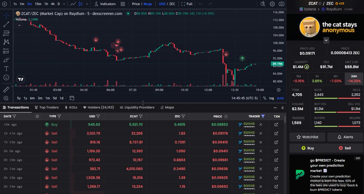Toggle percent scale on chart

point(265,98)
